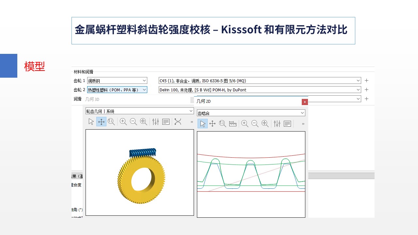Zoom out in the 2D geometry toolbar
Screen dimensions: 418x235
pyautogui.click(x=255, y=124)
